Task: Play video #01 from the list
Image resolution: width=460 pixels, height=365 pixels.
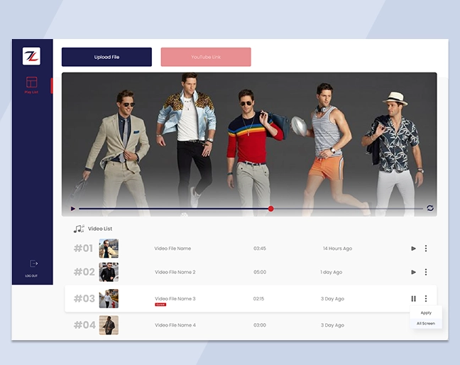Action: point(413,249)
